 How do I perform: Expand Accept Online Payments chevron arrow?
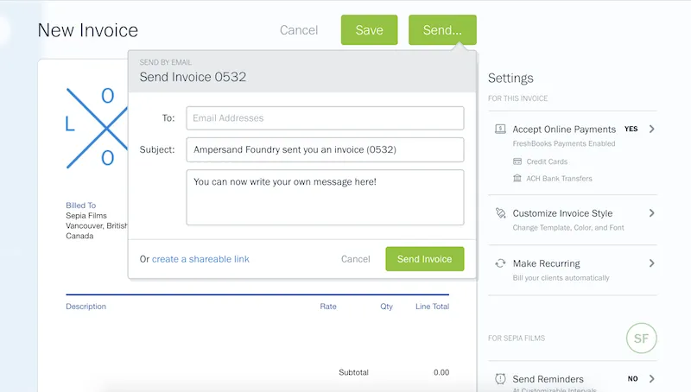[651, 129]
